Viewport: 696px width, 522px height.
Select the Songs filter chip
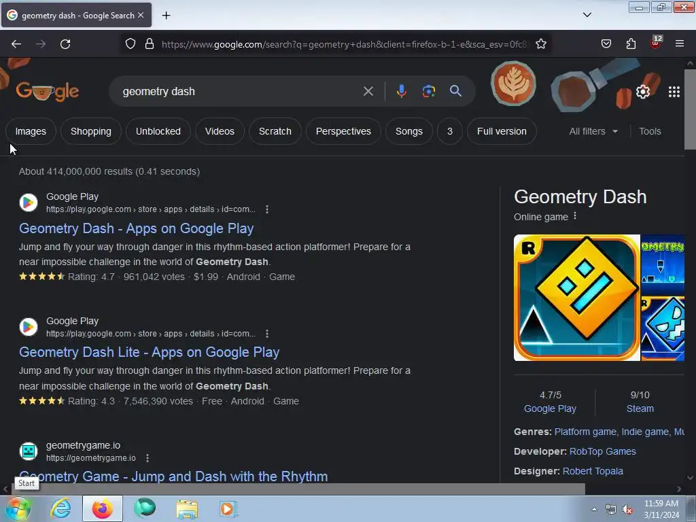408,131
